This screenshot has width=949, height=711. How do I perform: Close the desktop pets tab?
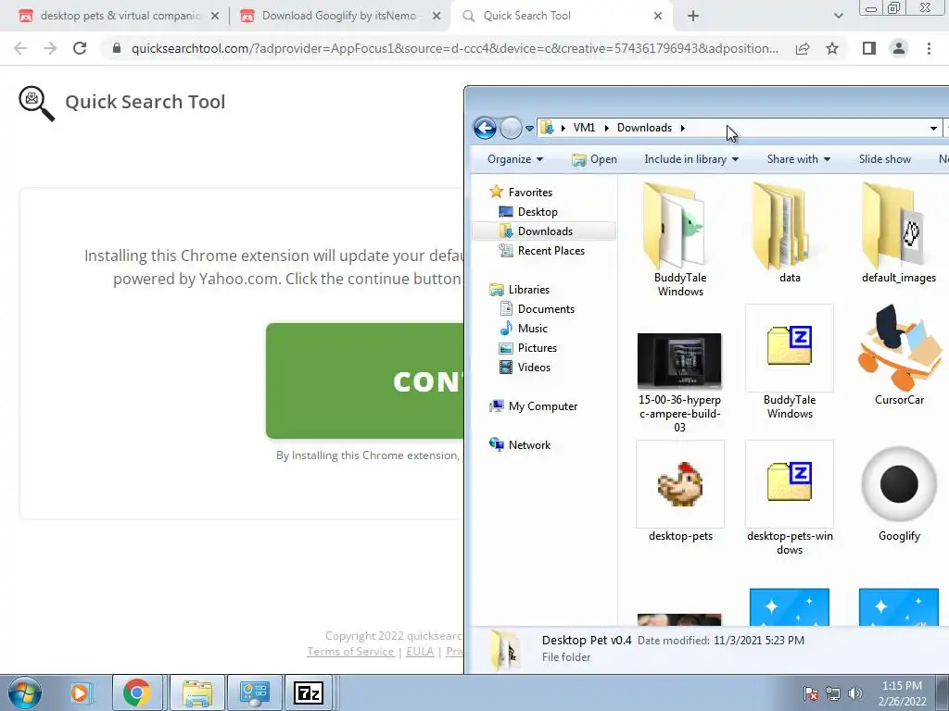click(215, 17)
